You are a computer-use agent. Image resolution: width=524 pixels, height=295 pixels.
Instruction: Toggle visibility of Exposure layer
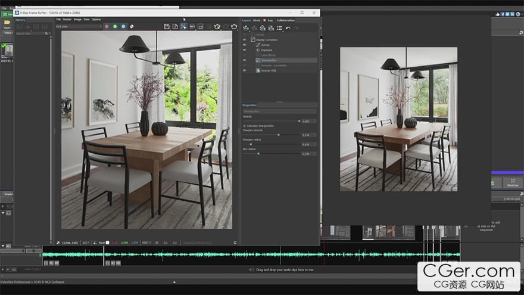(244, 50)
